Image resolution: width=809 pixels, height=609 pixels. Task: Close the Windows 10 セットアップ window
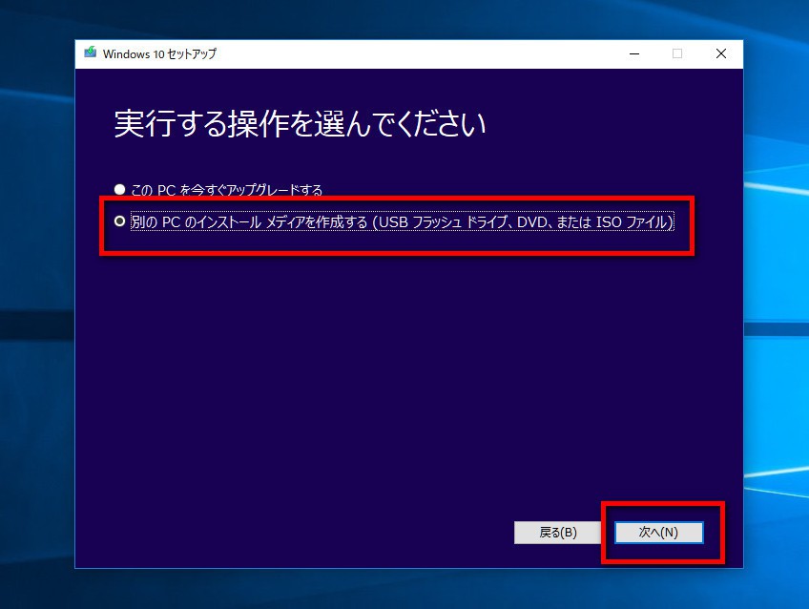click(x=721, y=53)
